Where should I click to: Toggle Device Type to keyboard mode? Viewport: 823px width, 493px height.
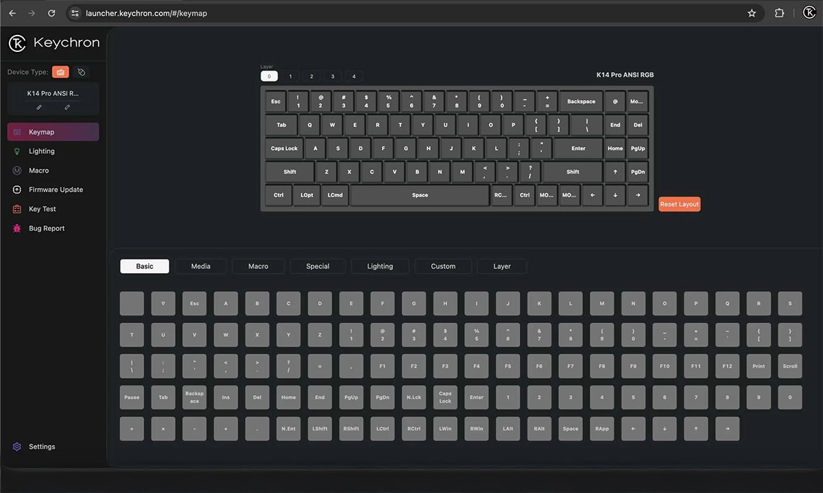pyautogui.click(x=60, y=72)
